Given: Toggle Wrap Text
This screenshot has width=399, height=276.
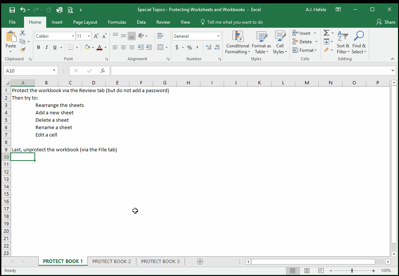Looking at the screenshot, I should (x=160, y=36).
